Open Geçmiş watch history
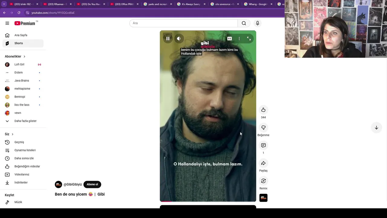The width and height of the screenshot is (387, 218). (23, 142)
